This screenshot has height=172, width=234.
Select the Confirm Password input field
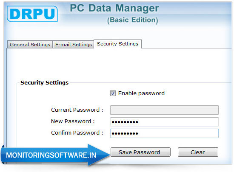164,133
